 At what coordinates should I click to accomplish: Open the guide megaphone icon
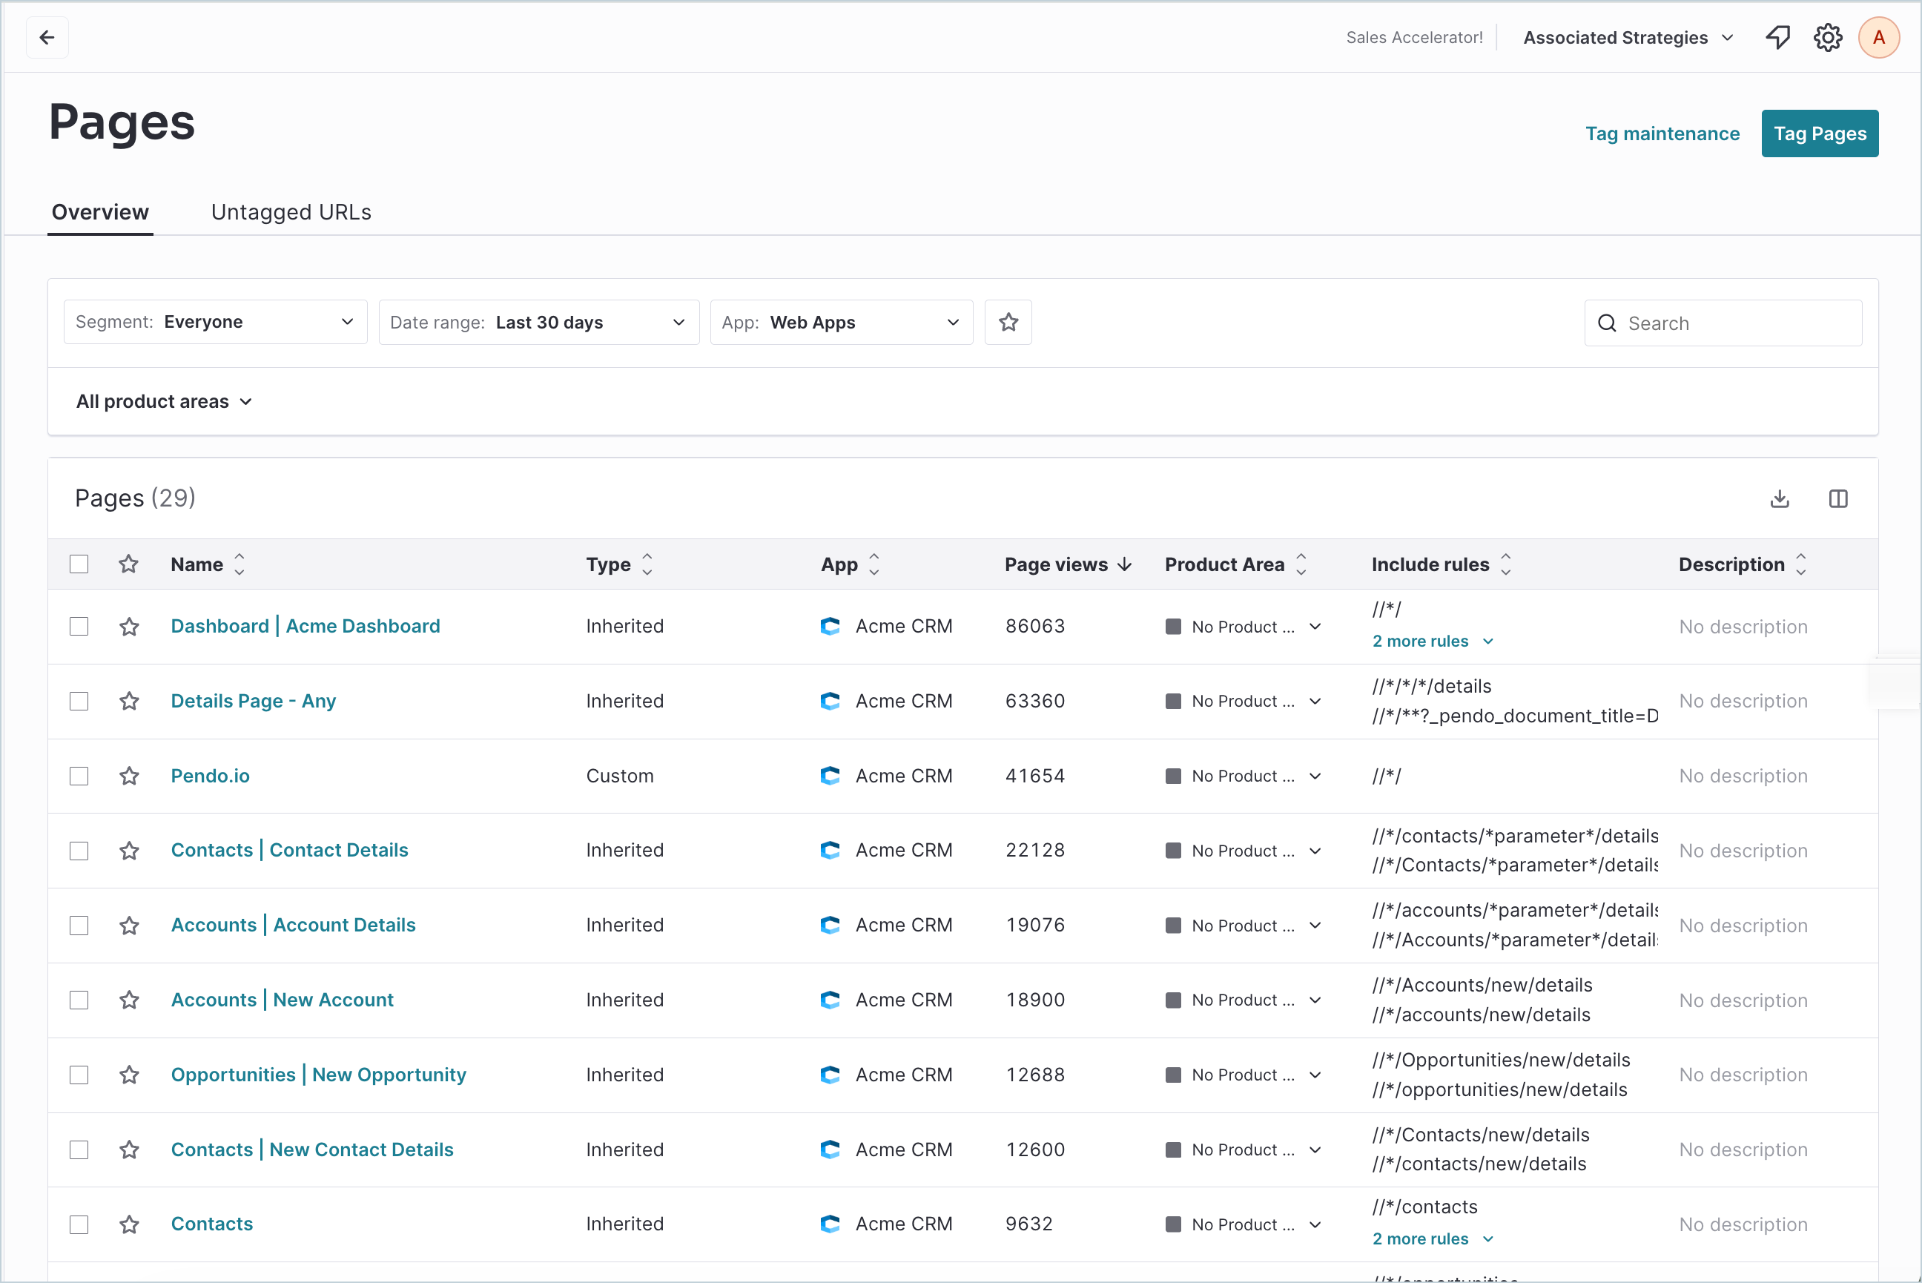(1778, 38)
